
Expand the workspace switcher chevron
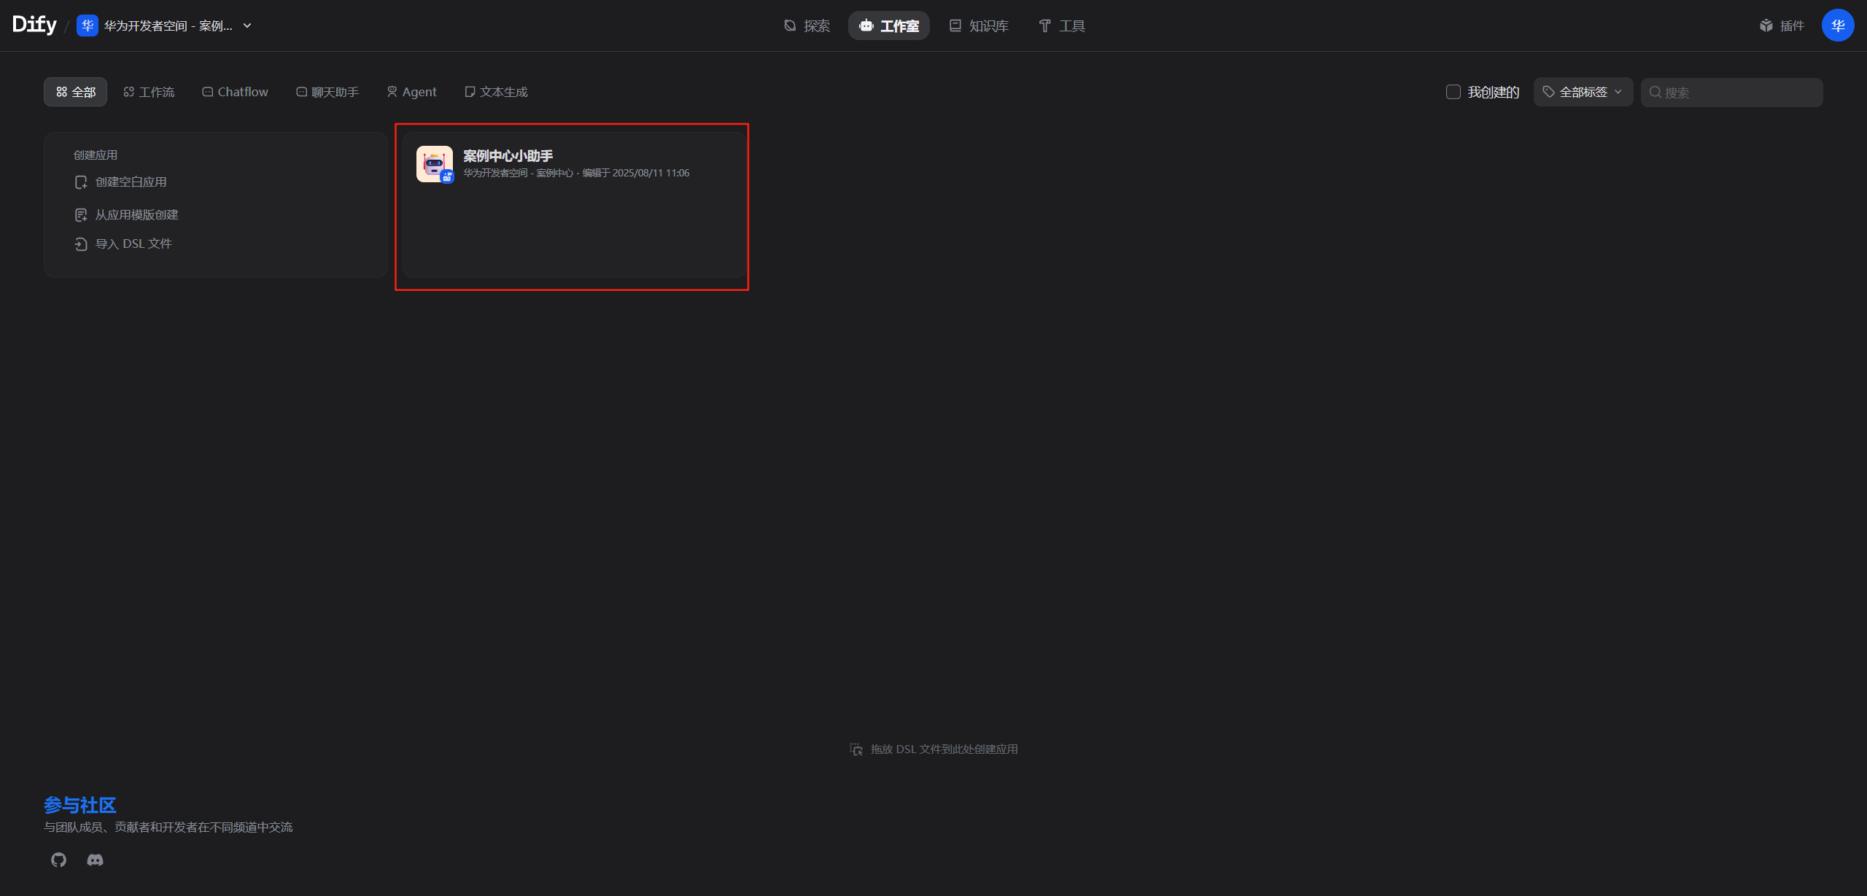(247, 26)
